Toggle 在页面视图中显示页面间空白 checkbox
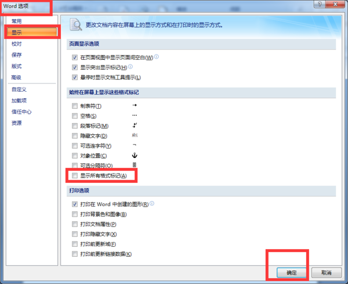This screenshot has height=284, width=348. click(x=75, y=57)
